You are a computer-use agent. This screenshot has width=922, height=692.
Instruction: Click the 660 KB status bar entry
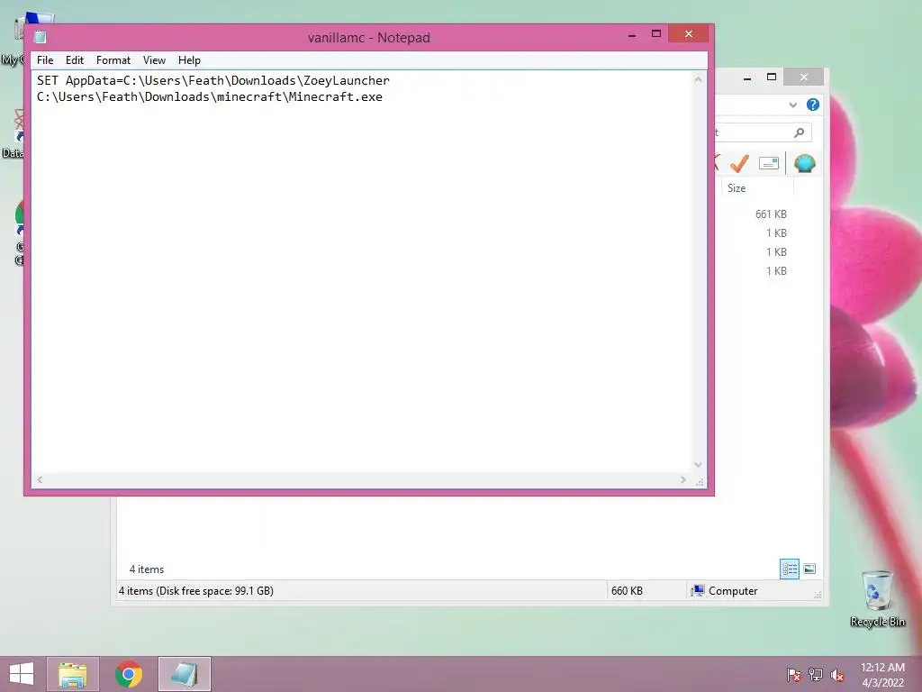[x=627, y=591]
